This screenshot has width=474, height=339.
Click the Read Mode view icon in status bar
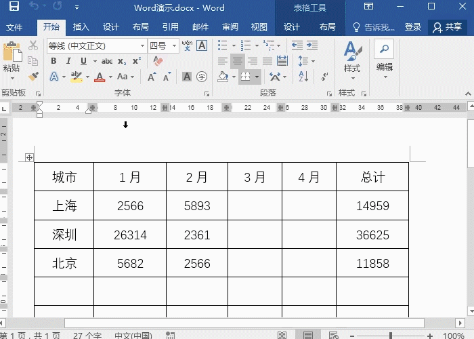click(x=282, y=335)
